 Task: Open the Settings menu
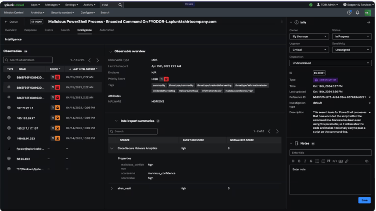(x=72, y=5)
